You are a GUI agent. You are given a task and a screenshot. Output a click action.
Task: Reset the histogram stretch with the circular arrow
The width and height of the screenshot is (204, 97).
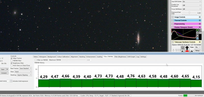click(197, 36)
